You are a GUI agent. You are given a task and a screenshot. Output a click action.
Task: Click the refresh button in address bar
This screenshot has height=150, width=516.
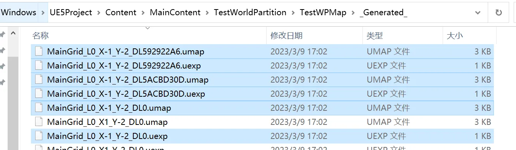coord(498,13)
